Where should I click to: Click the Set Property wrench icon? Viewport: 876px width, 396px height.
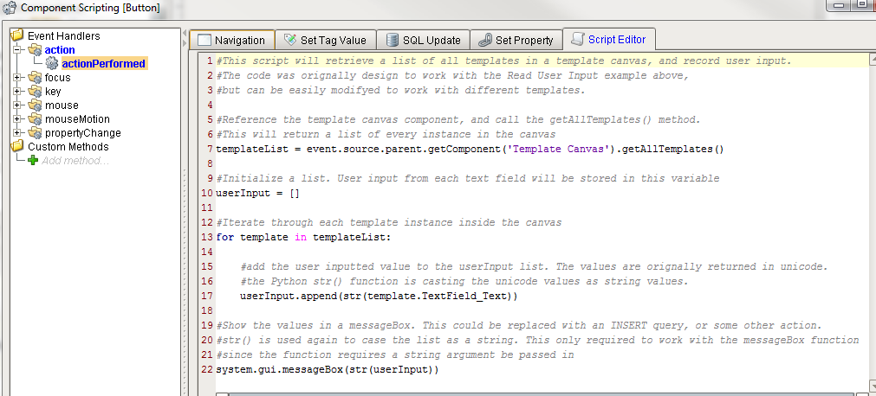[x=485, y=40]
